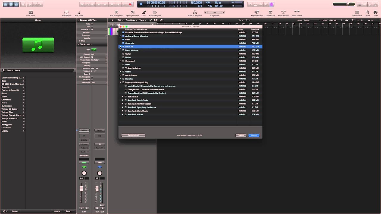This screenshot has width=381, height=214.
Task: Open Vintage Electric Piano library category
Action: tap(13, 115)
